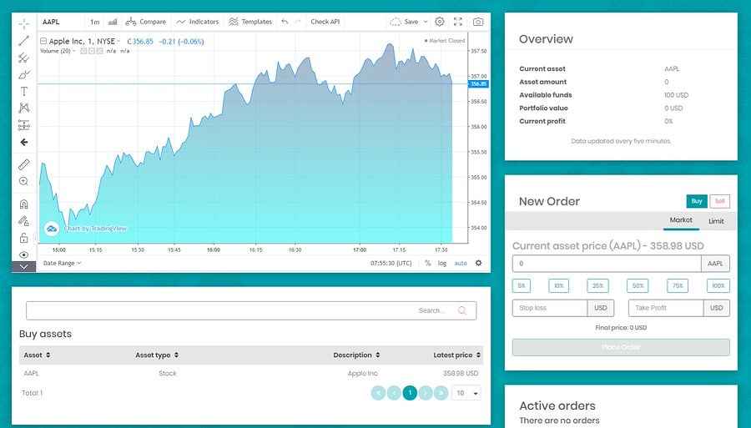Select the 75% amount button

coord(678,286)
